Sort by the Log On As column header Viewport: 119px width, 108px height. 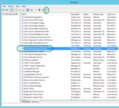[112, 14]
